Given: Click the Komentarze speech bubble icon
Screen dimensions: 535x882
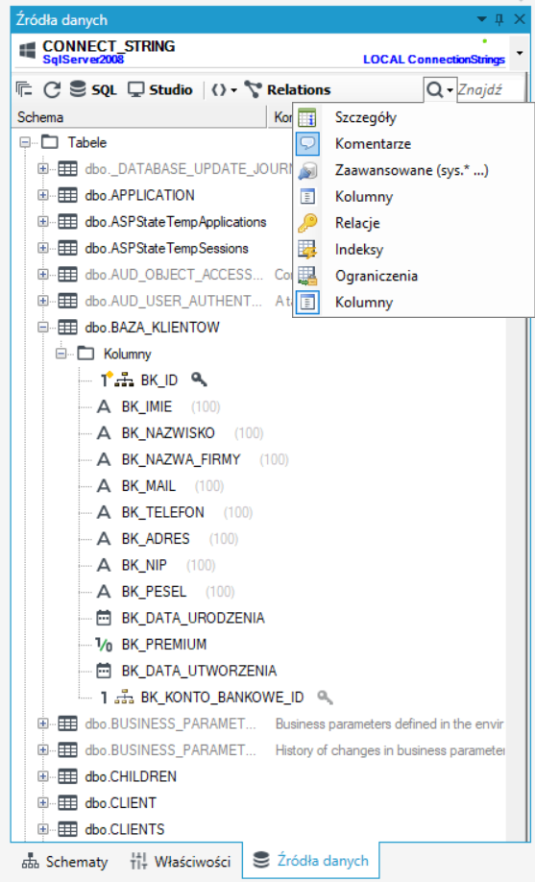Looking at the screenshot, I should (x=307, y=144).
